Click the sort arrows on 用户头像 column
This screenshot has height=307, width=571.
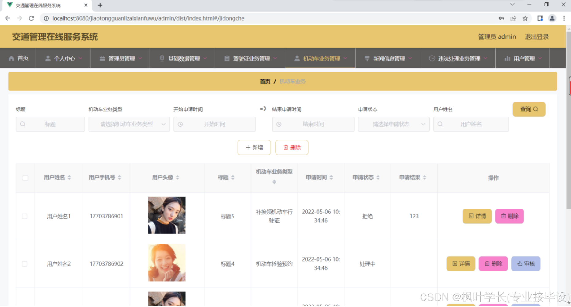(177, 178)
